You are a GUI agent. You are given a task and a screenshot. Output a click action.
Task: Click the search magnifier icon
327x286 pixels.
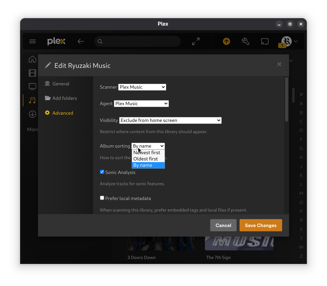coord(100,42)
